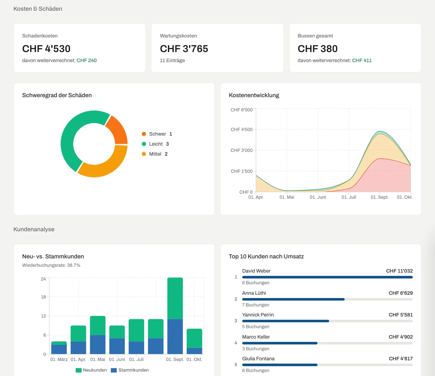Select customer name Giulia Fontana
This screenshot has width=435, height=376.
pyautogui.click(x=258, y=359)
